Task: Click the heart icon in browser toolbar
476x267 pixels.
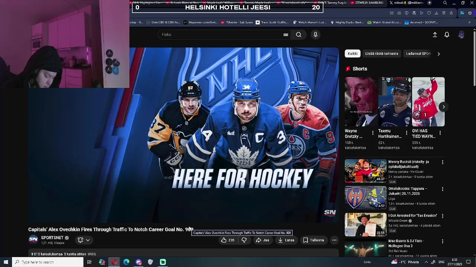Action: pyautogui.click(x=429, y=13)
